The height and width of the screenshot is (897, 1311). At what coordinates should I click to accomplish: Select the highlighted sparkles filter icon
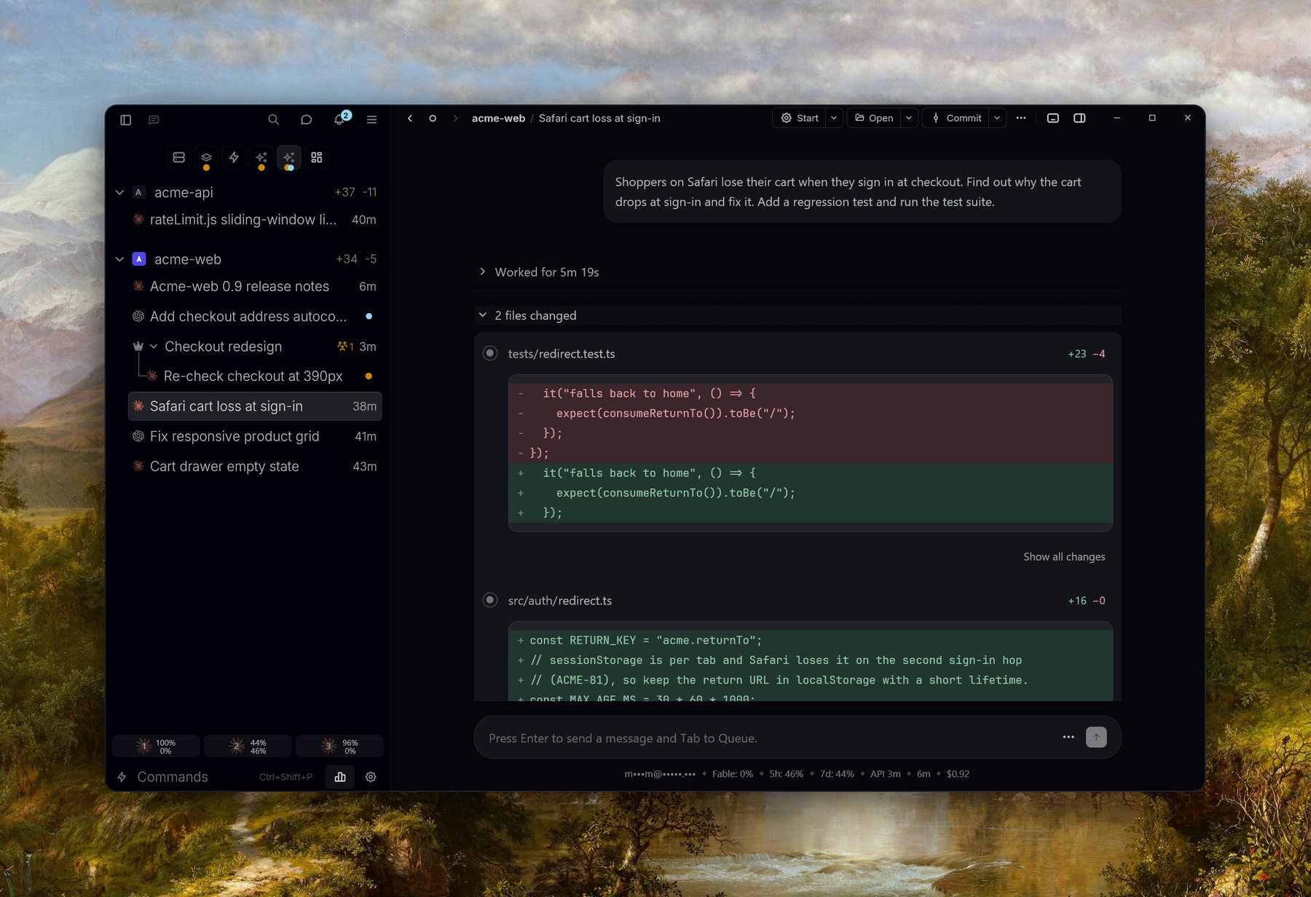(289, 157)
